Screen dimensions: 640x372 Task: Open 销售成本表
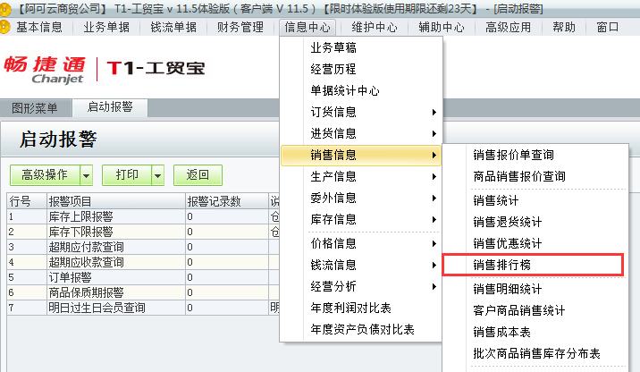(535, 333)
